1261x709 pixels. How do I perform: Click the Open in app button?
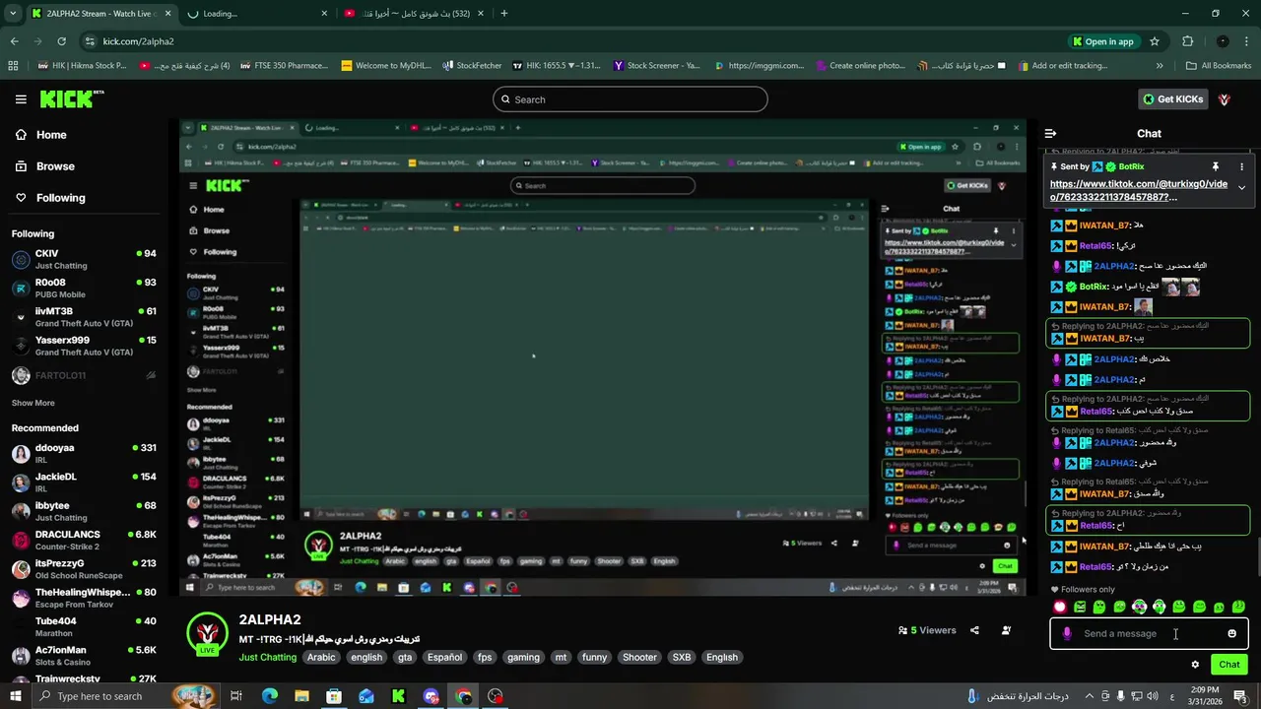(x=1102, y=41)
